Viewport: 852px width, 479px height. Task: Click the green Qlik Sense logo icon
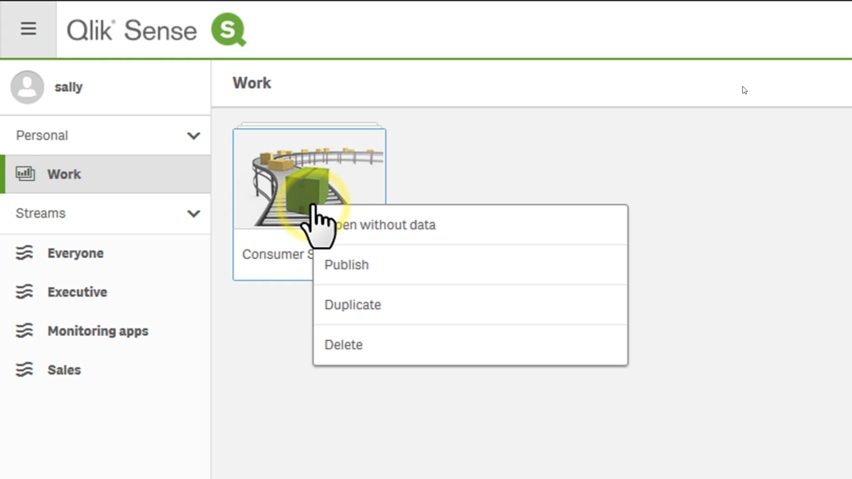[x=229, y=30]
